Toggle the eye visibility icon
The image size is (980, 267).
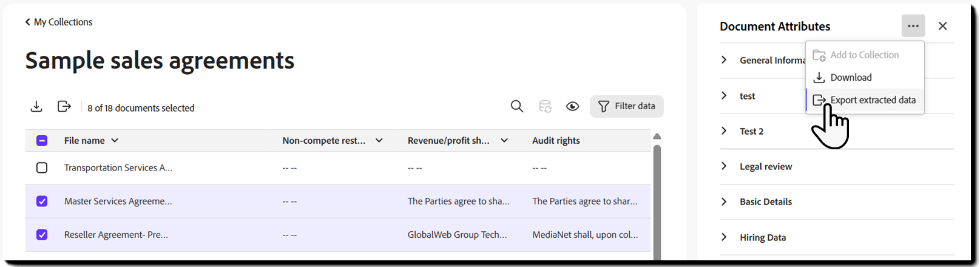point(572,106)
